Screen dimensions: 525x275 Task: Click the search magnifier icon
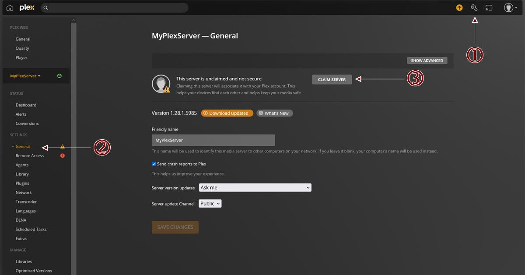(45, 8)
